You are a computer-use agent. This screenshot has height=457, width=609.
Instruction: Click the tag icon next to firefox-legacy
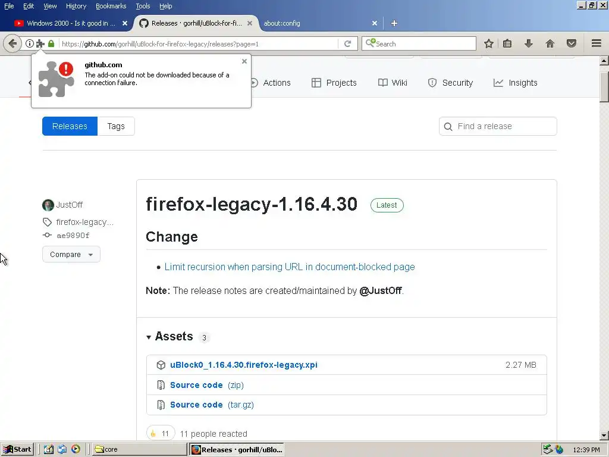point(47,222)
